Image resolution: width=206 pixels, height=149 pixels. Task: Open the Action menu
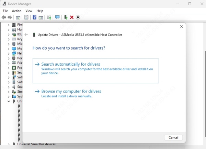[16, 11]
